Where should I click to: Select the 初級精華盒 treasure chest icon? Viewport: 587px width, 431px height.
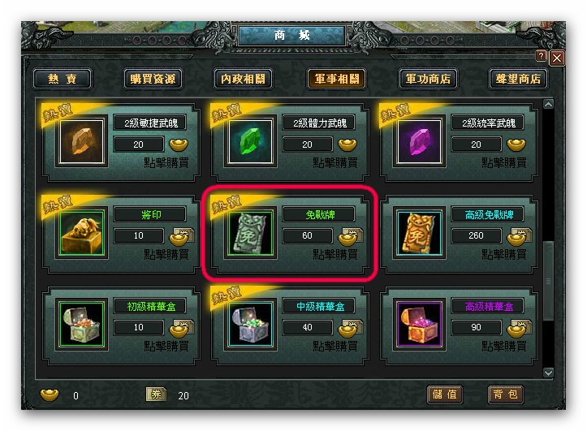[82, 325]
